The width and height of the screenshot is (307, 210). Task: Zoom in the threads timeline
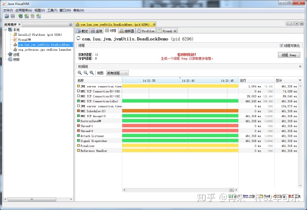(79, 73)
